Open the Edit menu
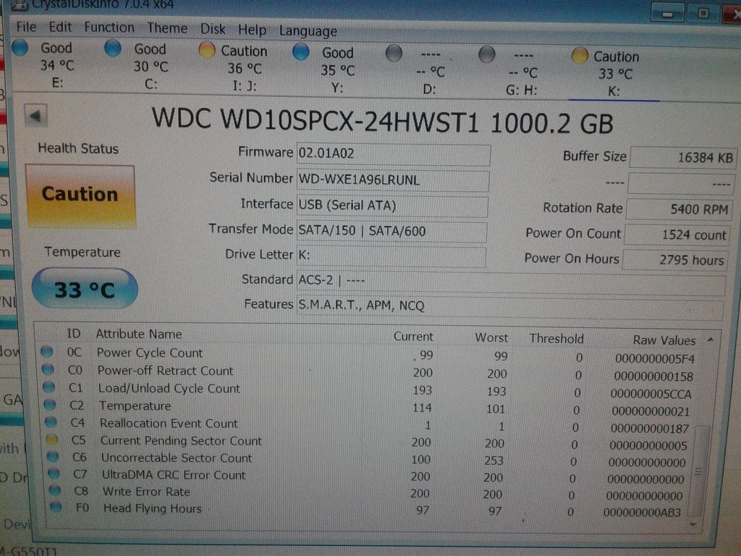 [x=61, y=27]
